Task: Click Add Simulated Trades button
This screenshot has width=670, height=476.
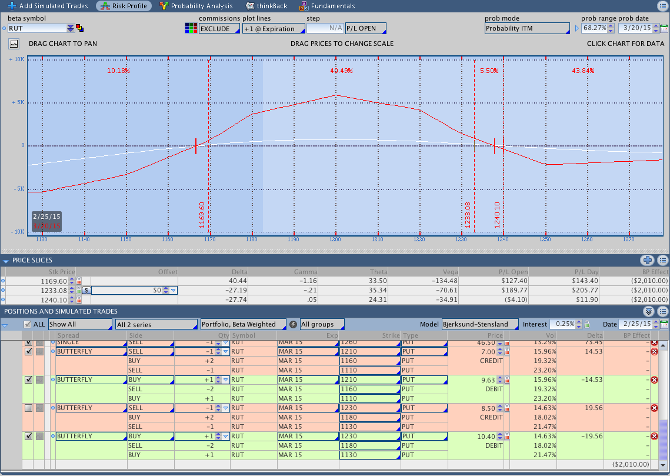Action: pyautogui.click(x=48, y=6)
